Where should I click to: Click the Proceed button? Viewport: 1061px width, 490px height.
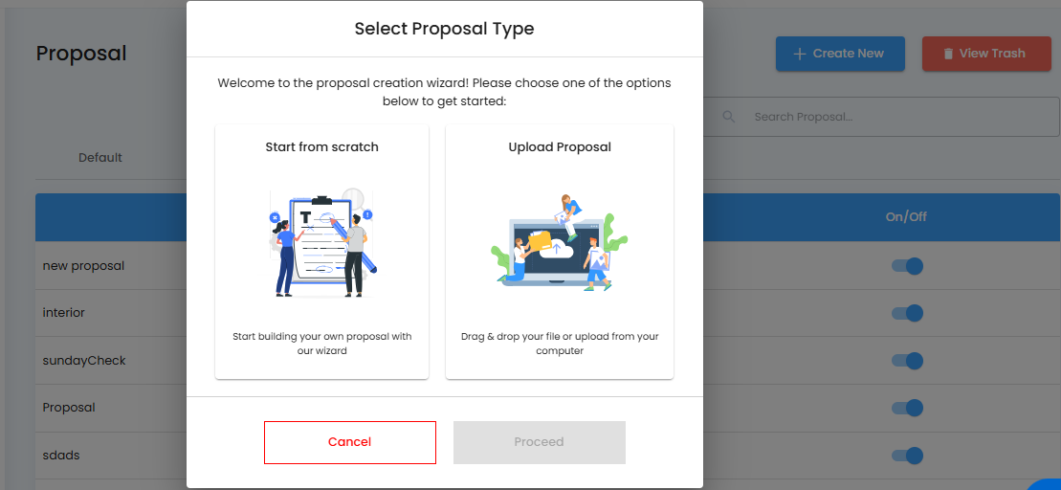[x=540, y=442]
